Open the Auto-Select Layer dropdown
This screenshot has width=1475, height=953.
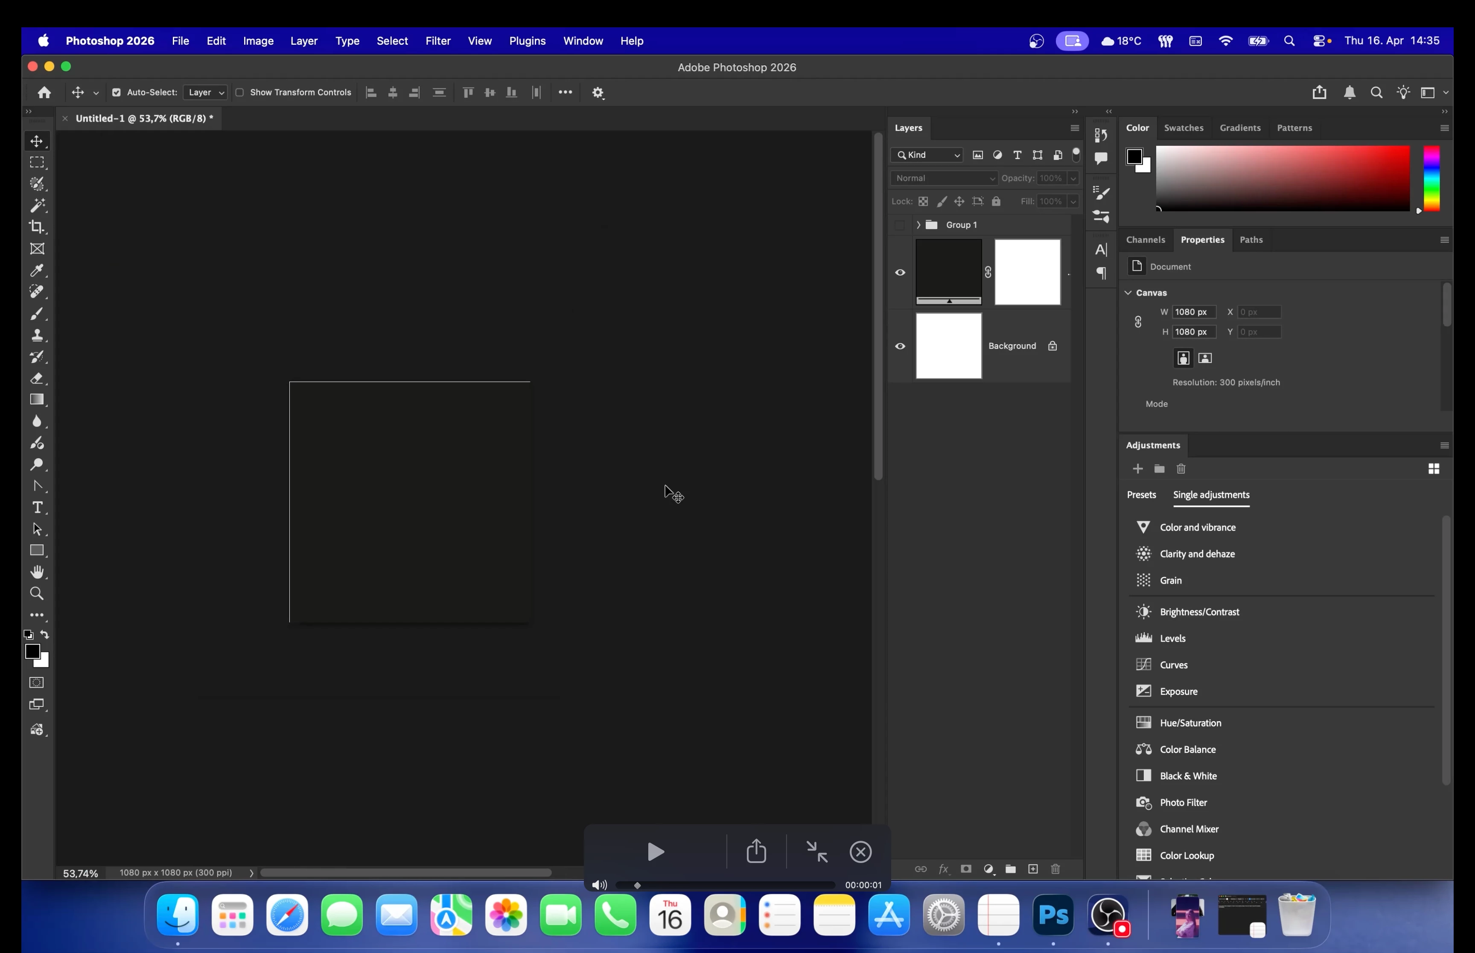pos(205,92)
